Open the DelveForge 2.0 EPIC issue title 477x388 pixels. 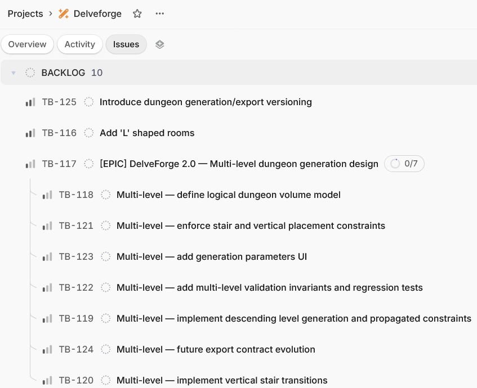pyautogui.click(x=239, y=164)
